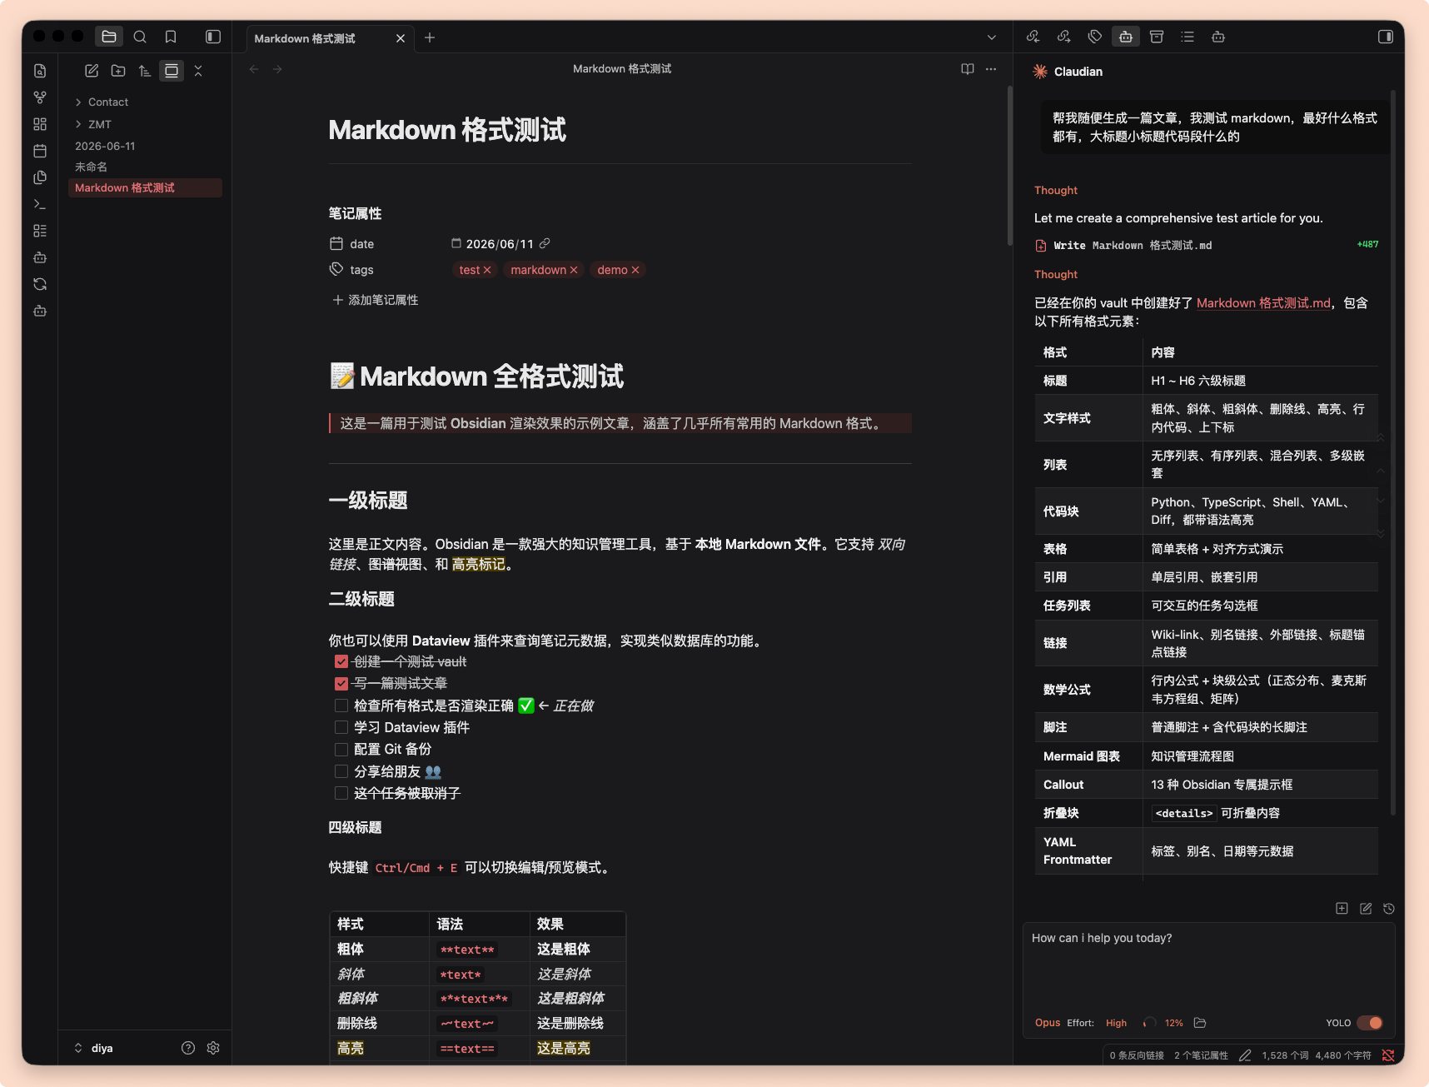The height and width of the screenshot is (1087, 1429).
Task: Open the settings gear near vault name
Action: [213, 1048]
